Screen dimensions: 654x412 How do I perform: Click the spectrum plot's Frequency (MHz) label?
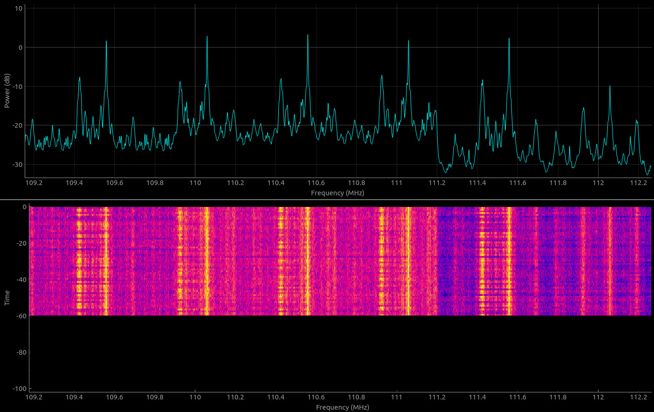(337, 193)
